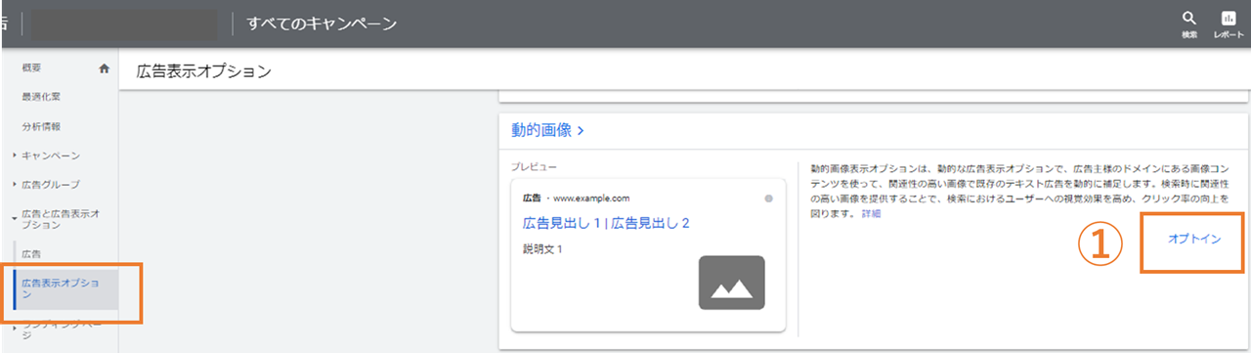Viewport: 1251px width, 353px height.
Task: Click the オプトイン opt-in button
Action: pos(1194,241)
